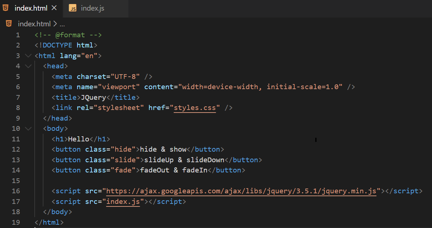Viewport: 432px width, 228px height.
Task: Click line number 15 in the gutter
Action: [16, 180]
